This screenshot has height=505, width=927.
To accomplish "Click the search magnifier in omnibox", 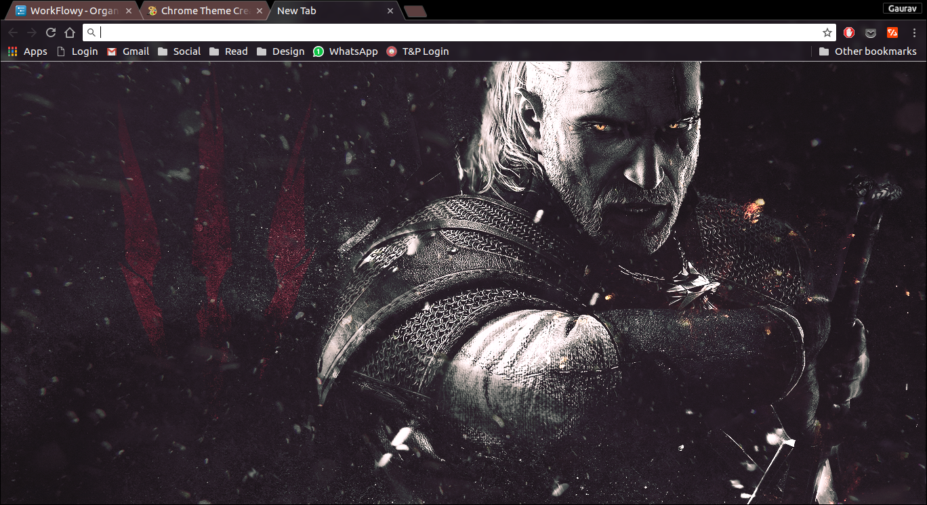I will click(91, 32).
